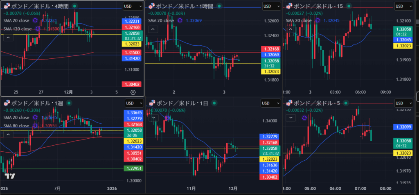This screenshot has height=195, width=419.
Task: Collapse indicator legend on 1-hour chart
Action: [152, 29]
